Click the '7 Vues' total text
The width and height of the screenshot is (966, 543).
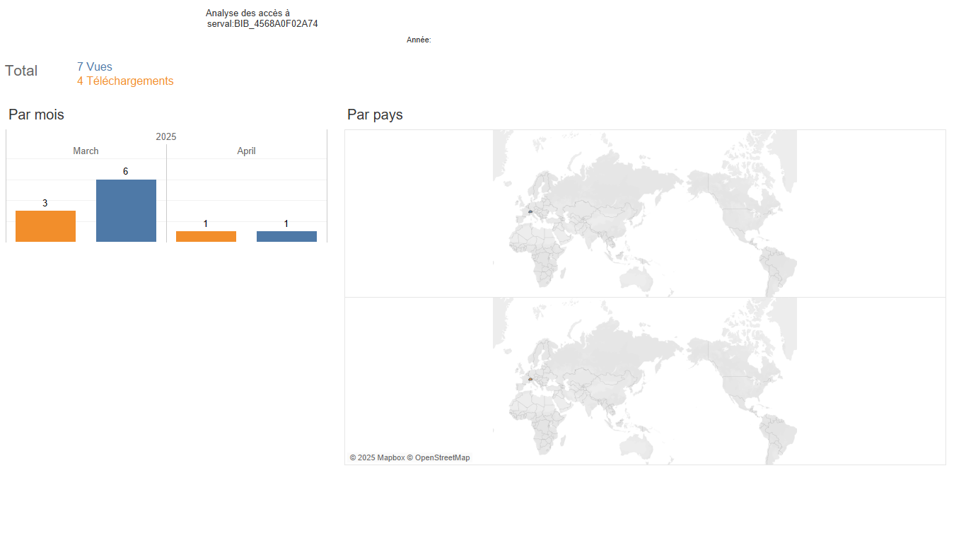95,66
